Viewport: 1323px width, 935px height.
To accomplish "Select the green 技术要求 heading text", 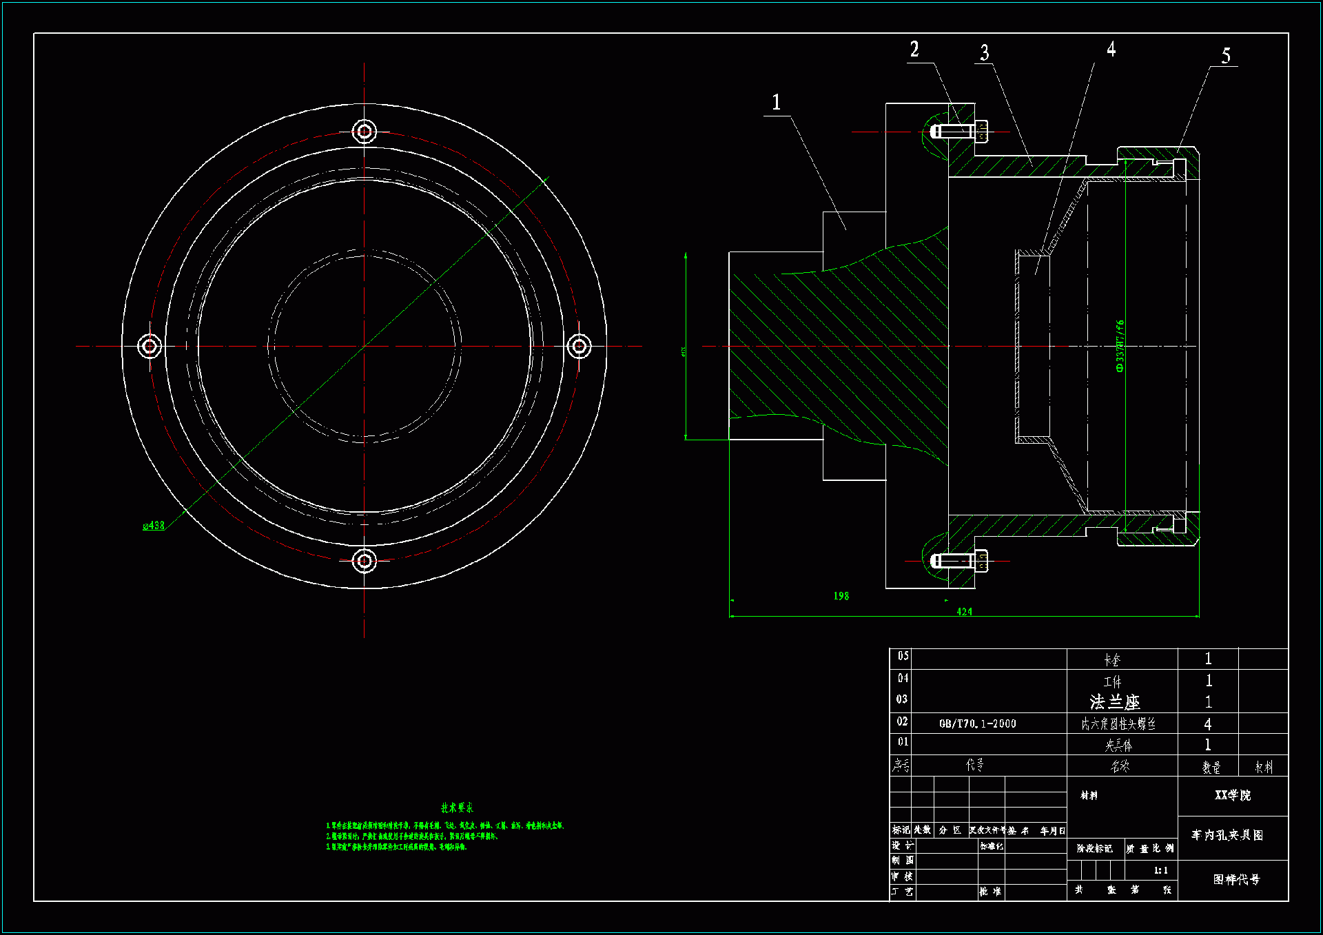I will pyautogui.click(x=457, y=808).
